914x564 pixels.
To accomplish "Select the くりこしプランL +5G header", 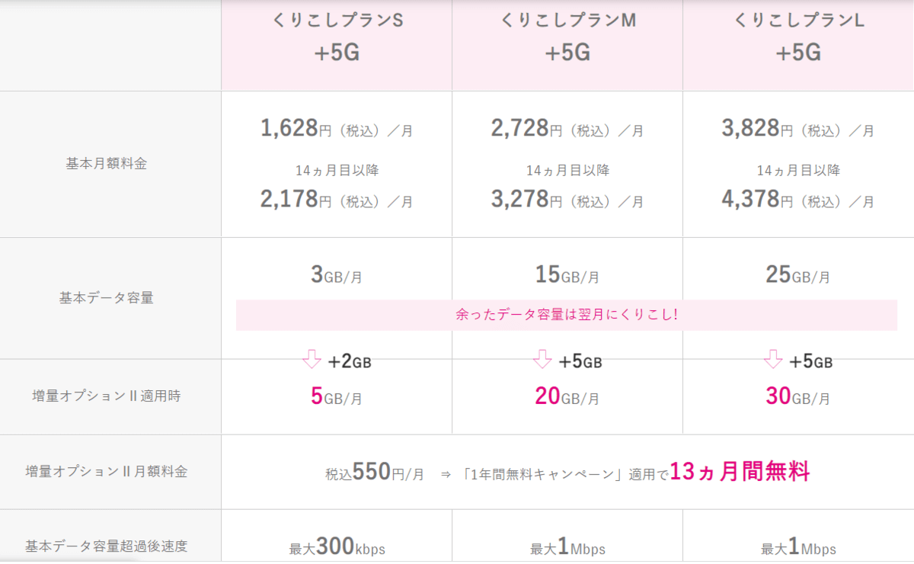I will 798,37.
